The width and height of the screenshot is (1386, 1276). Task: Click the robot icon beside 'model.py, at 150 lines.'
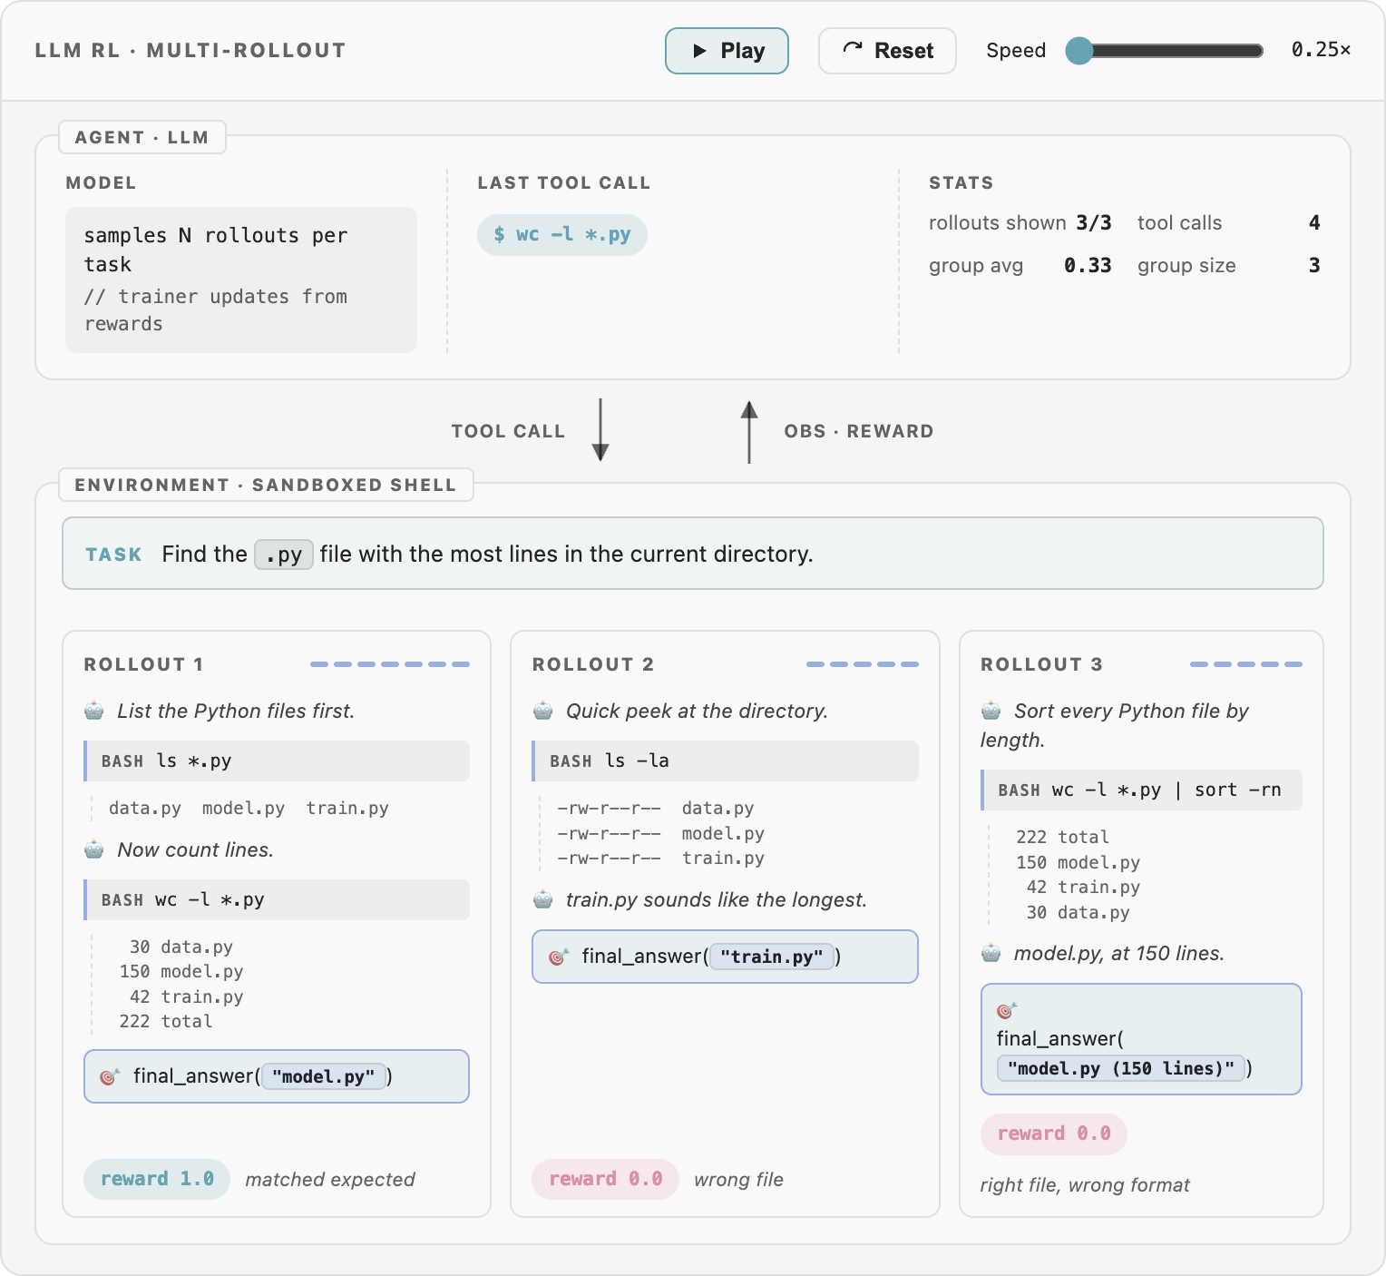tap(991, 953)
